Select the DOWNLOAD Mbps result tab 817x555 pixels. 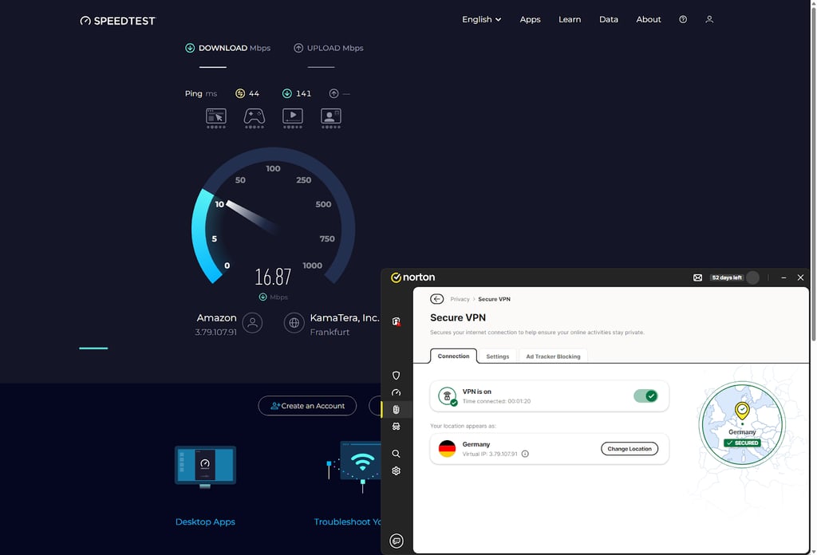coord(227,48)
